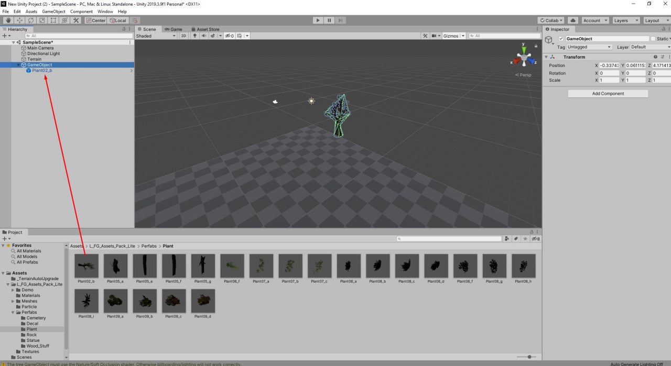Open Transform component help icon
The height and width of the screenshot is (366, 671).
[655, 57]
